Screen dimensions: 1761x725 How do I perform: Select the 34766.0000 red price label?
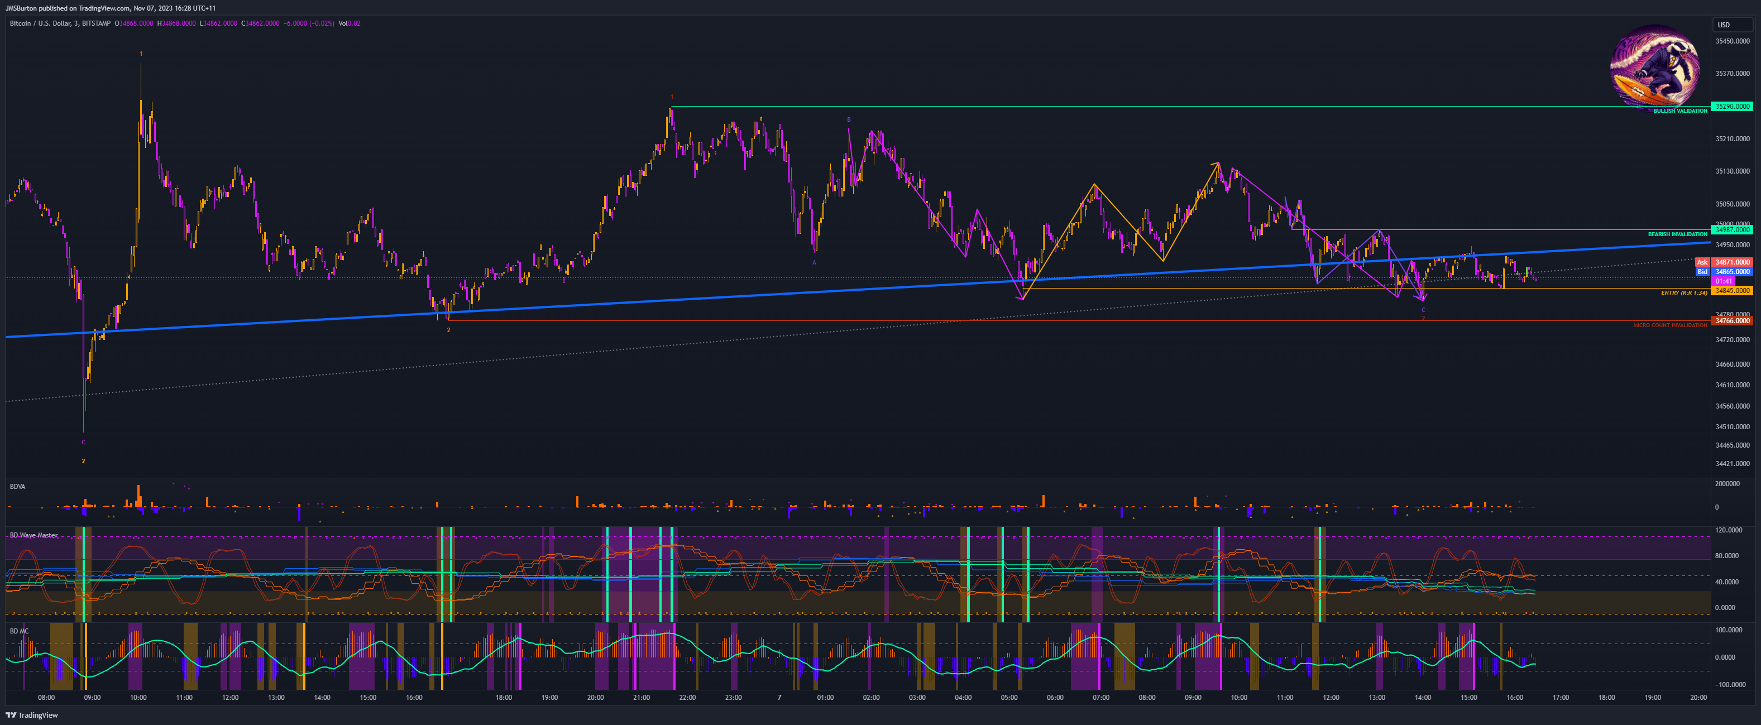coord(1733,320)
